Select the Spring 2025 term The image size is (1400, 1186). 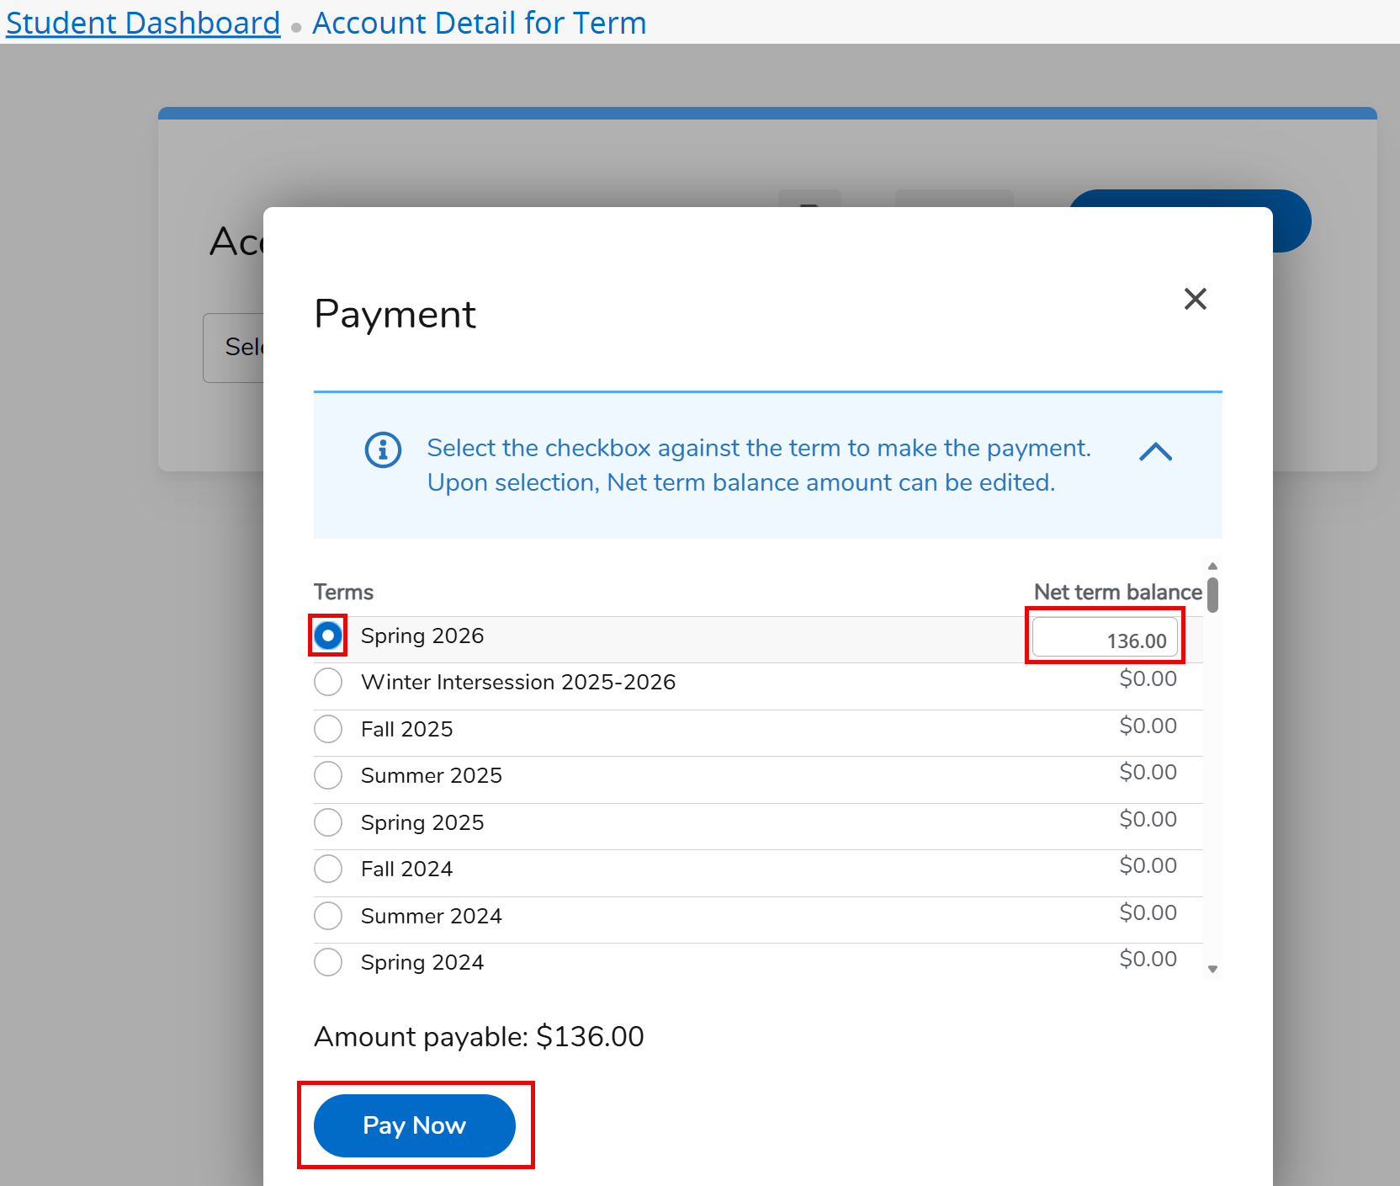328,822
